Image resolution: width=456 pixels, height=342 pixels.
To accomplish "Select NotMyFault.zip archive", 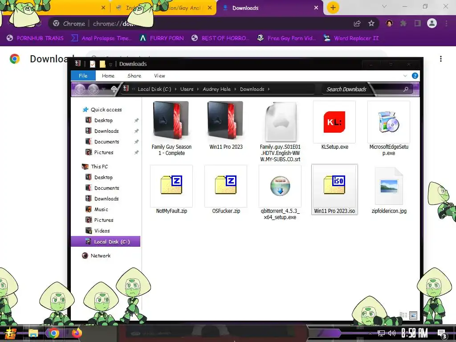I will click(x=171, y=190).
